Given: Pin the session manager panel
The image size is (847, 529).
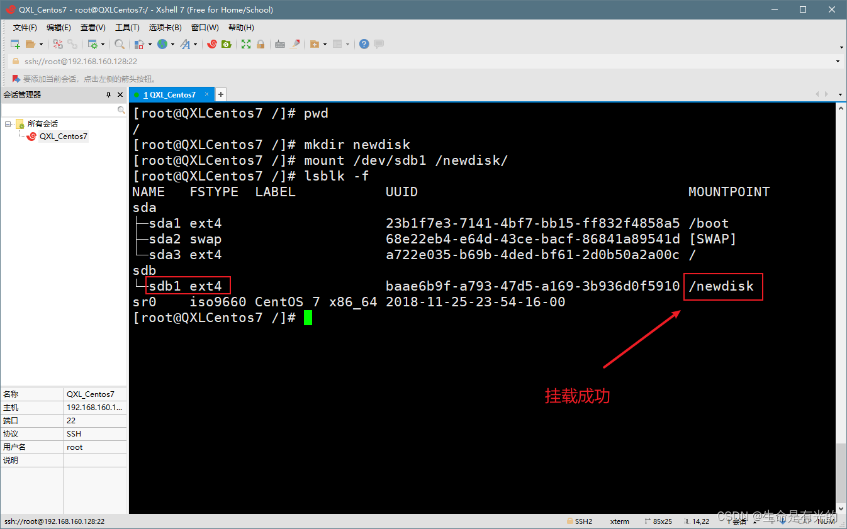Looking at the screenshot, I should tap(108, 95).
